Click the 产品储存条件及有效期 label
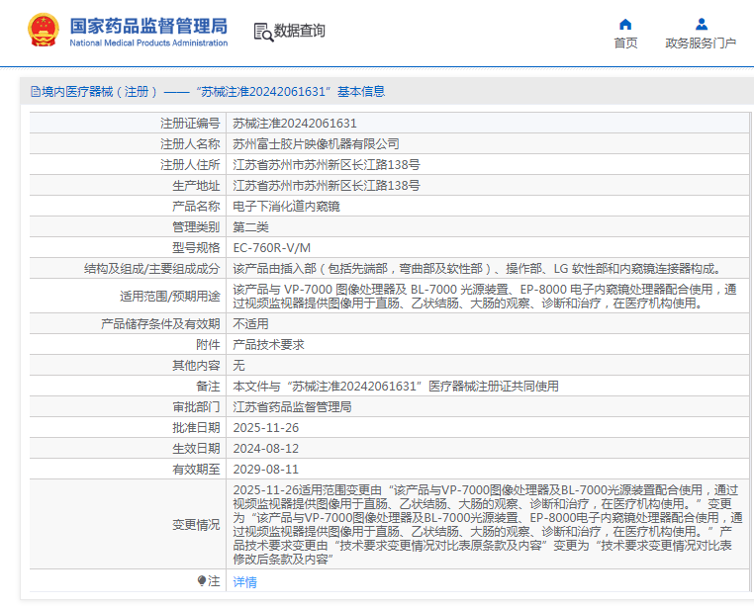 160,324
